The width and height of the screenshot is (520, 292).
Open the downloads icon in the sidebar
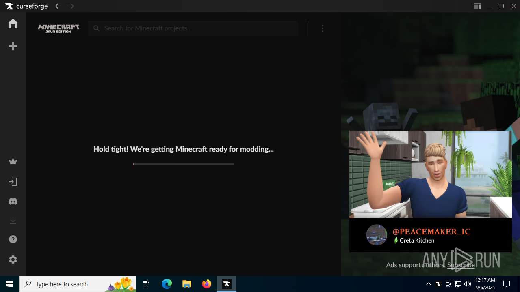[x=13, y=221]
